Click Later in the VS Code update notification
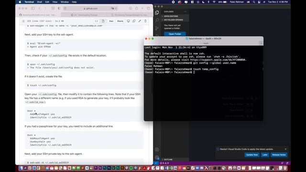This screenshot has width=306, height=172. (x=265, y=155)
